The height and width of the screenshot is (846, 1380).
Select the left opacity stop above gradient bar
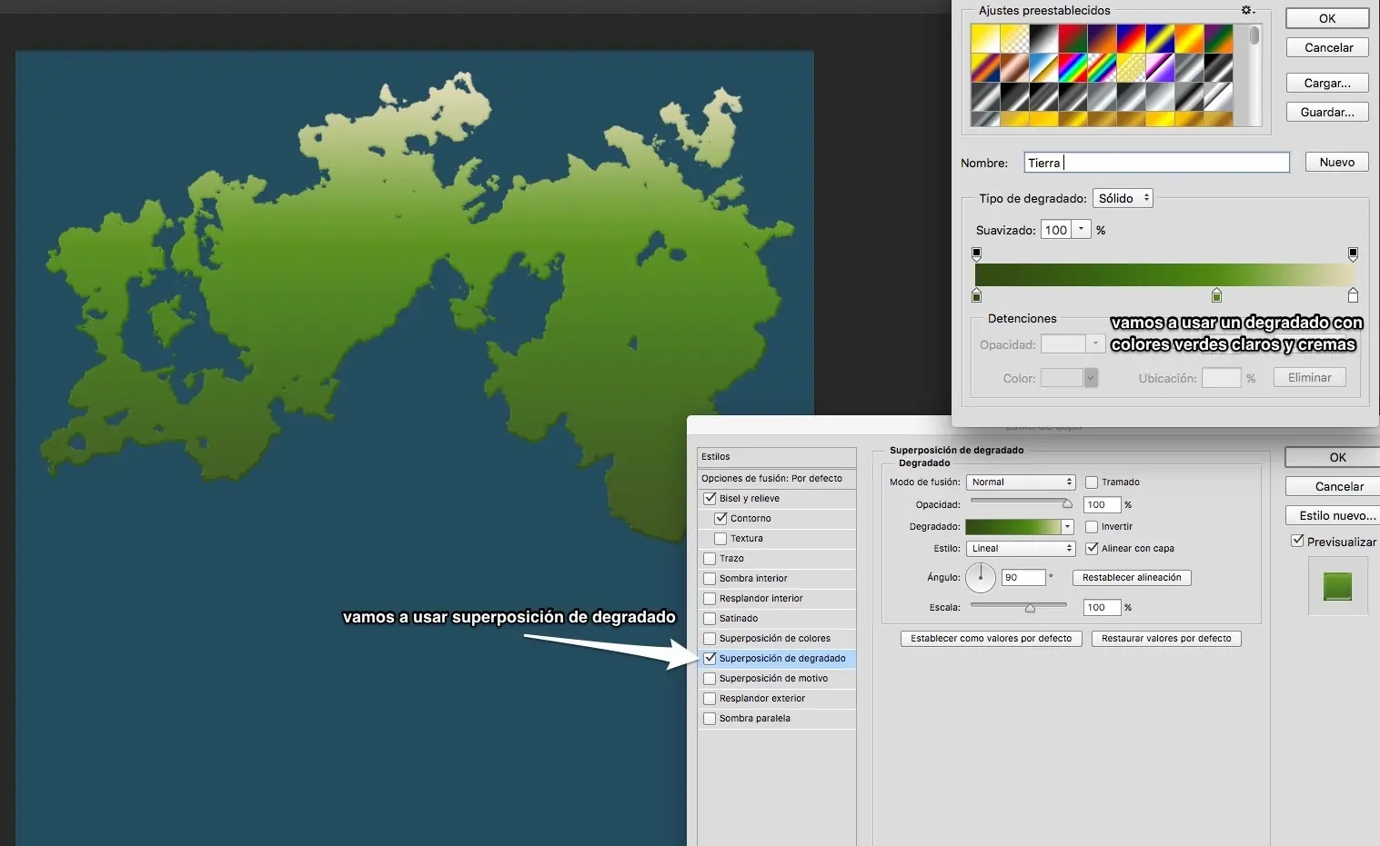pyautogui.click(x=977, y=254)
